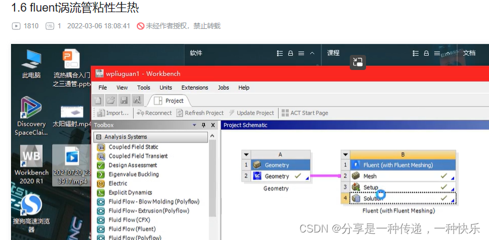
Task: Select Geometry cell A2 with SC icon
Action: (x=281, y=176)
